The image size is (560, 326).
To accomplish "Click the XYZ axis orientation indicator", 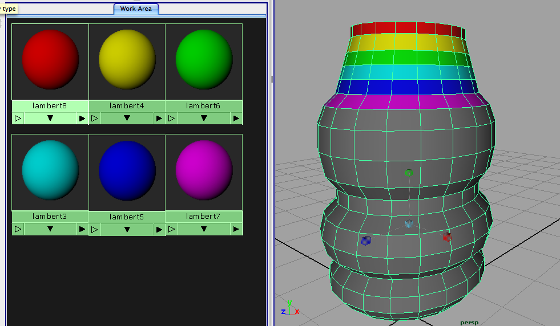I will coord(290,308).
